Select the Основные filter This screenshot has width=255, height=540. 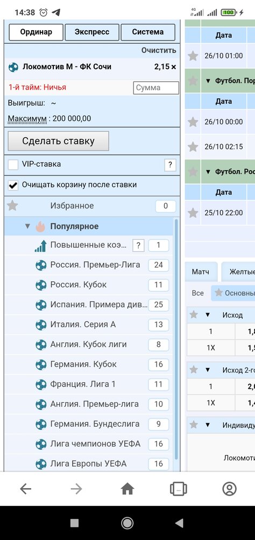(233, 293)
